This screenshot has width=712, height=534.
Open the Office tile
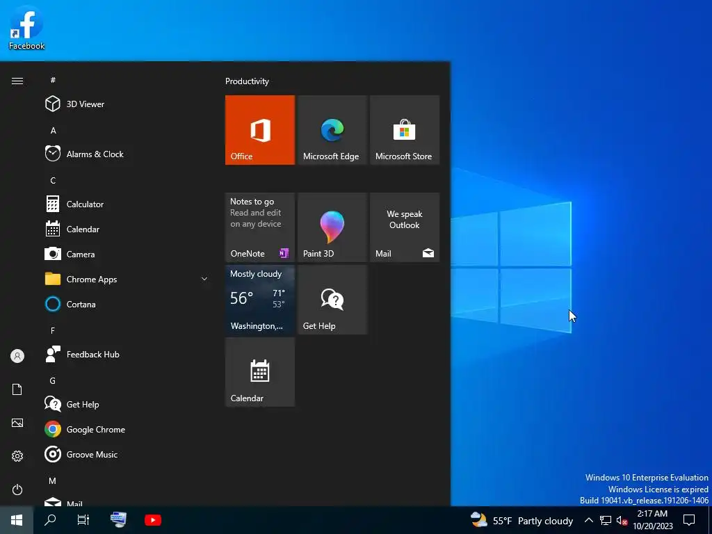(260, 130)
